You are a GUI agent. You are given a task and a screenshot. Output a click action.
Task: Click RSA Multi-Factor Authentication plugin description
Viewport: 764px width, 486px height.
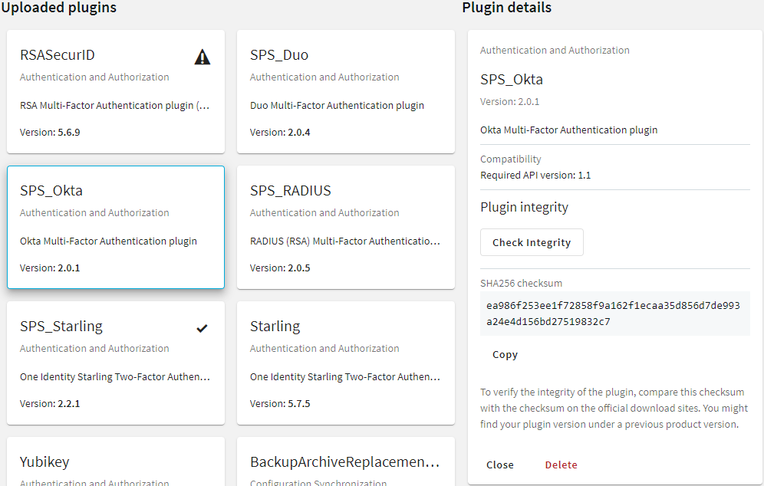[115, 105]
